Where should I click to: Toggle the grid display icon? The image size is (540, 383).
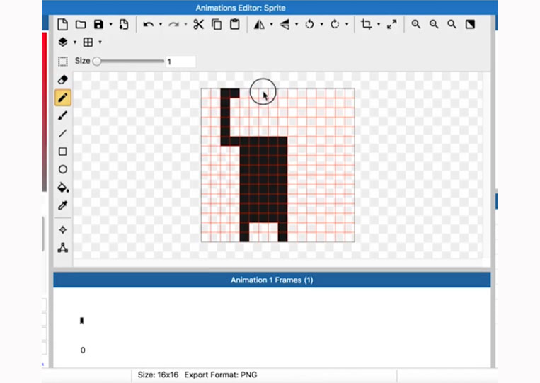click(88, 42)
